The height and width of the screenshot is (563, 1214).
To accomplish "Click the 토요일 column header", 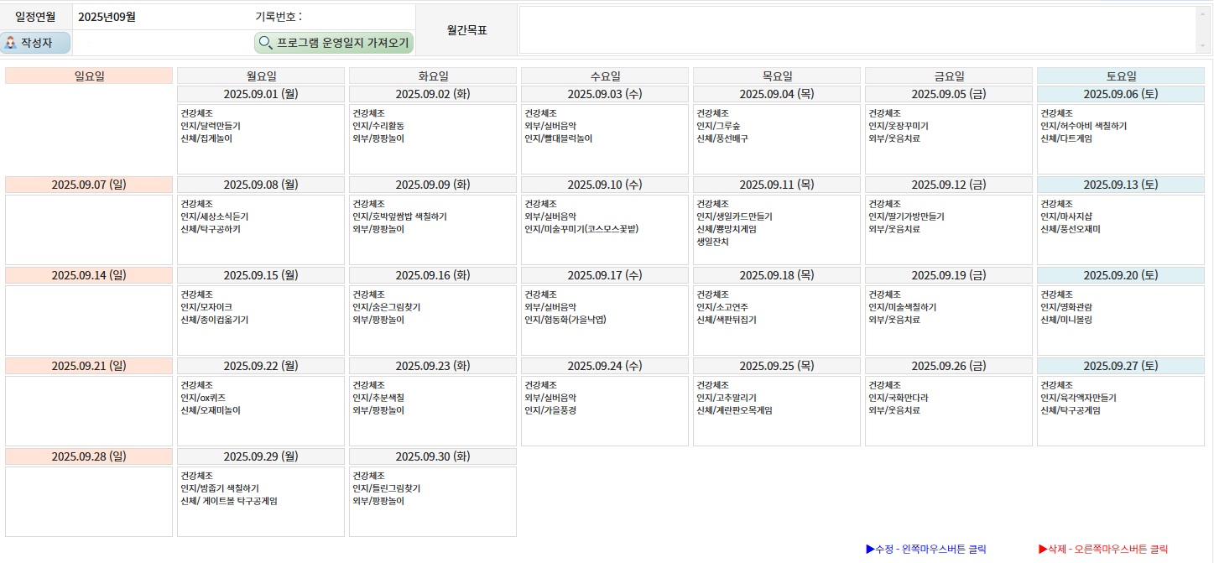I will point(1120,76).
